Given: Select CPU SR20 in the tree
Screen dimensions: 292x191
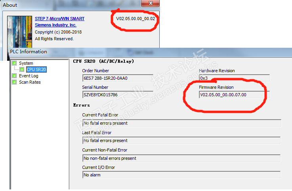Looking at the screenshot, I should coord(36,69).
